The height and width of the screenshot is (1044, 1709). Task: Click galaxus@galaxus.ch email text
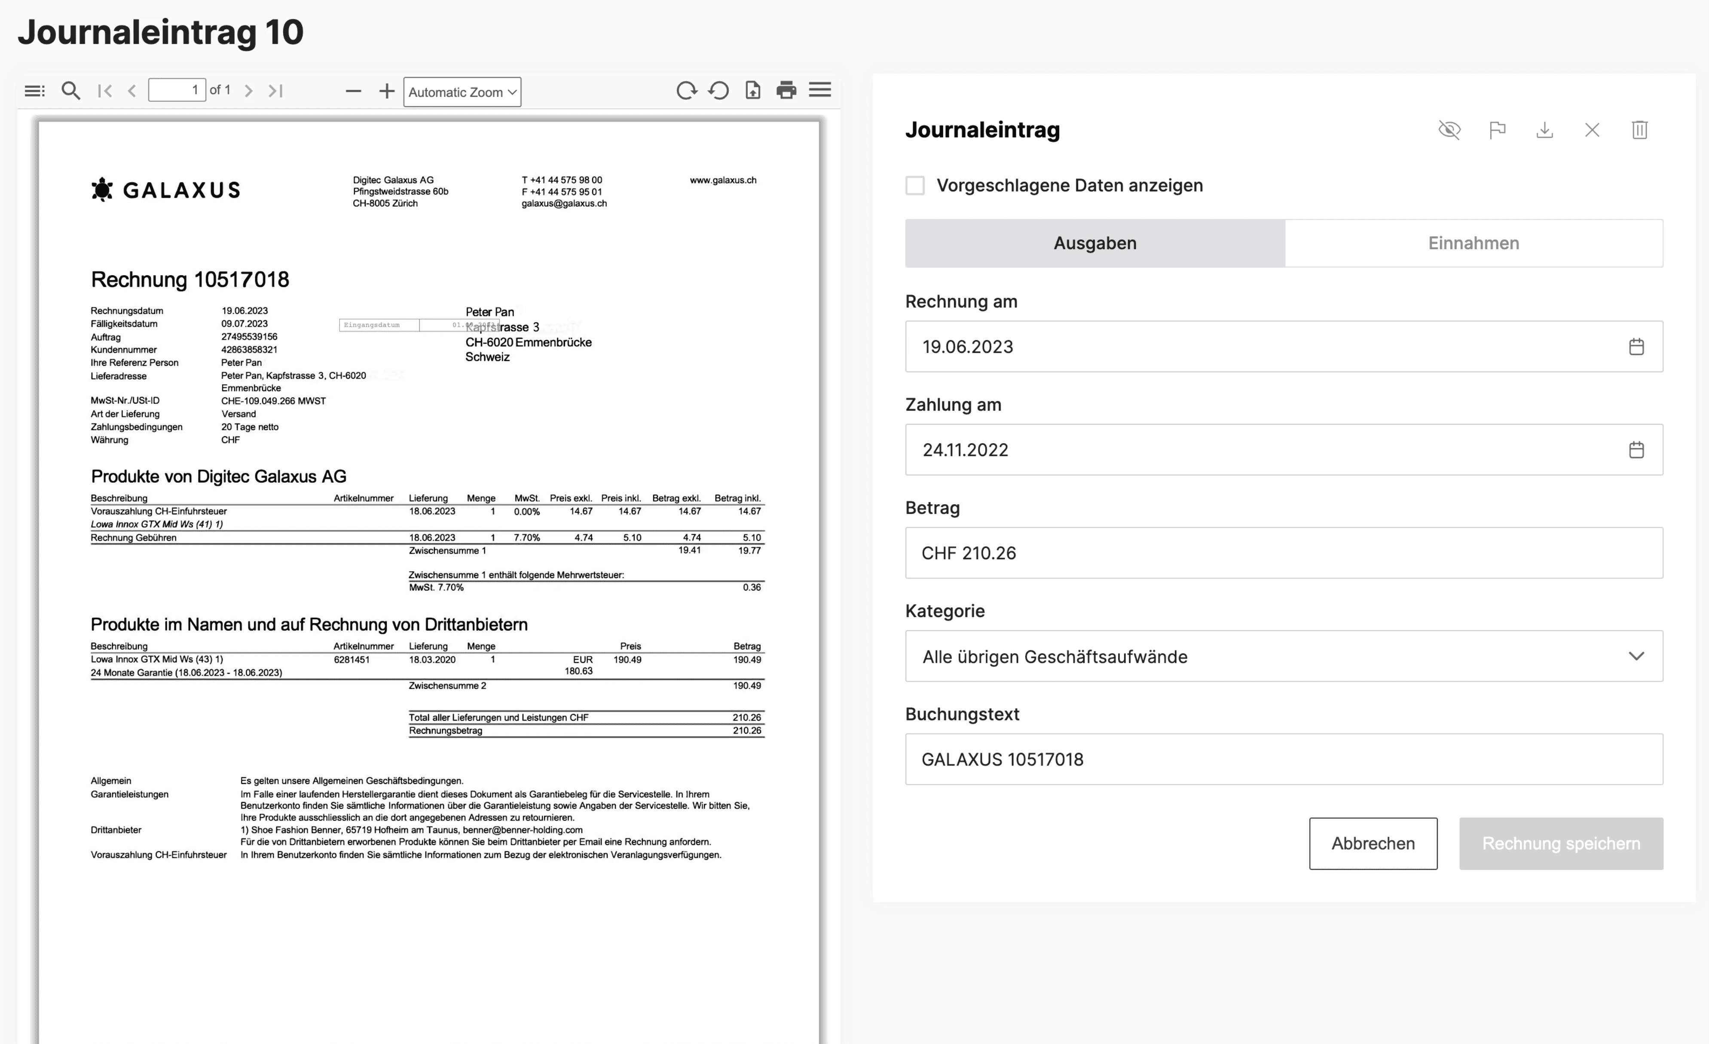(x=564, y=204)
